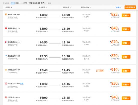Click the Sichuan Airlines 3U2555 logo
138x105 pixels.
coord(6,83)
